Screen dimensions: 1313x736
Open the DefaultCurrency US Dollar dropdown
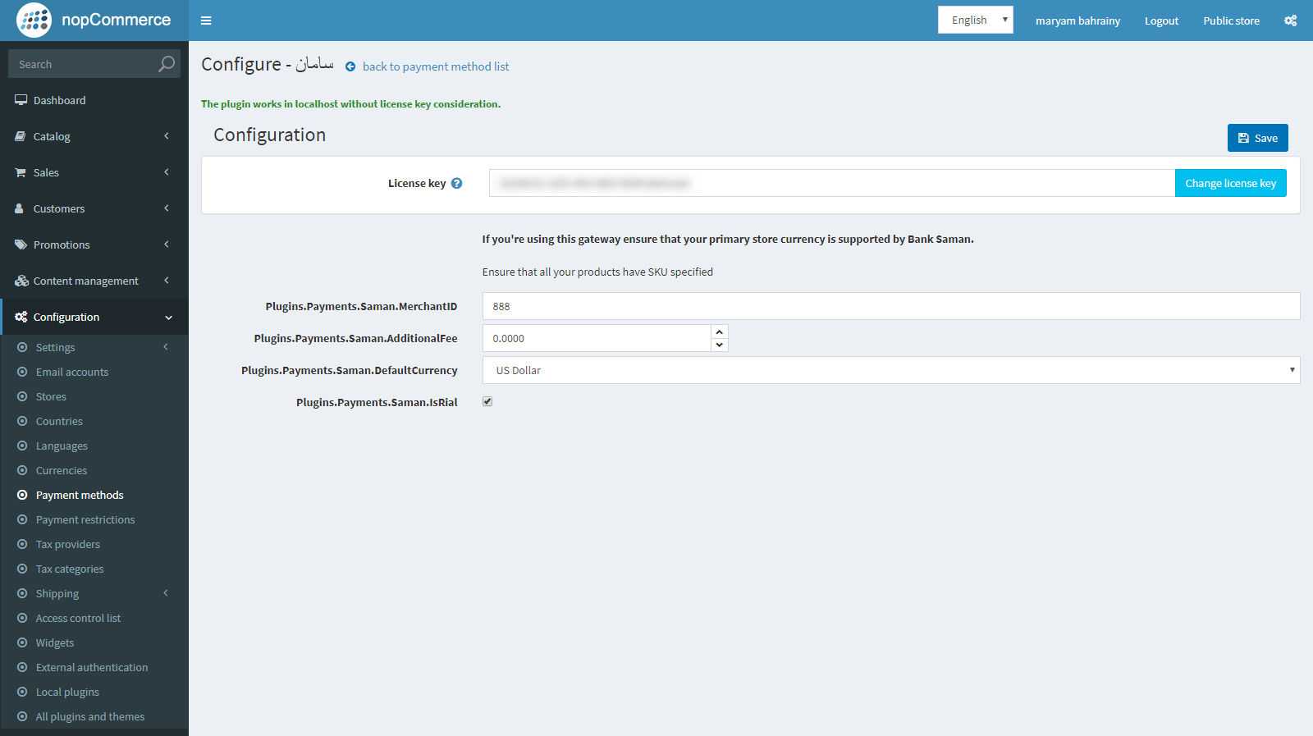click(x=891, y=370)
